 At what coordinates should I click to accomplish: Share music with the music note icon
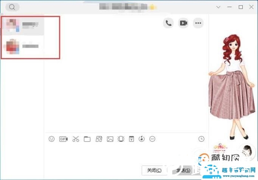point(141,139)
